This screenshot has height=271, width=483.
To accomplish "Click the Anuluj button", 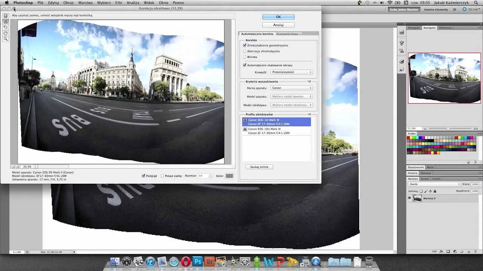I will 278,25.
